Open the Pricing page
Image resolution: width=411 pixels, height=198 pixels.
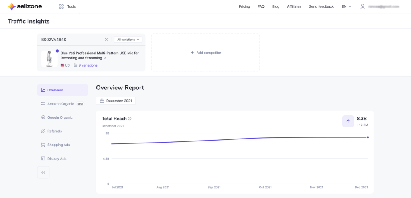tap(244, 6)
